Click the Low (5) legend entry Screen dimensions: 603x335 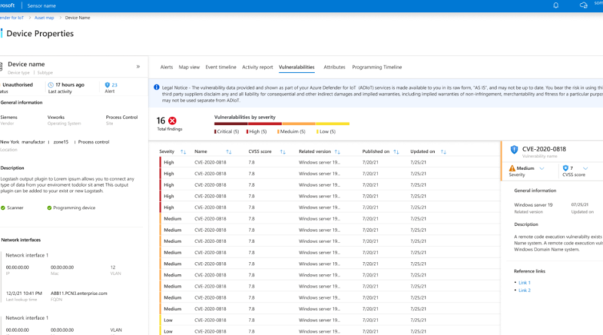click(326, 132)
